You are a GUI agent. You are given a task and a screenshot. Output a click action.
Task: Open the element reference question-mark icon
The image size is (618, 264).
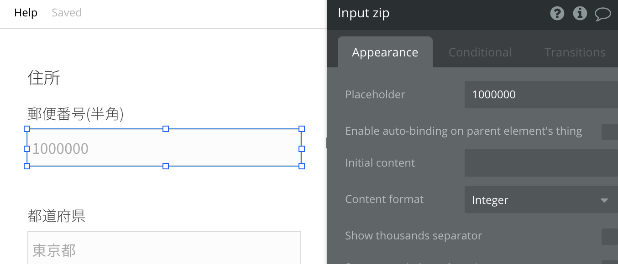[x=557, y=14]
